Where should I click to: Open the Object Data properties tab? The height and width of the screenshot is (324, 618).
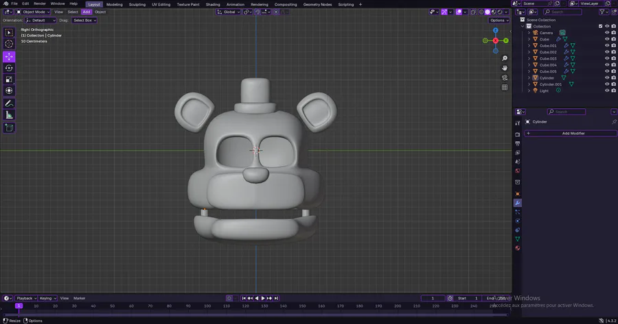518,239
